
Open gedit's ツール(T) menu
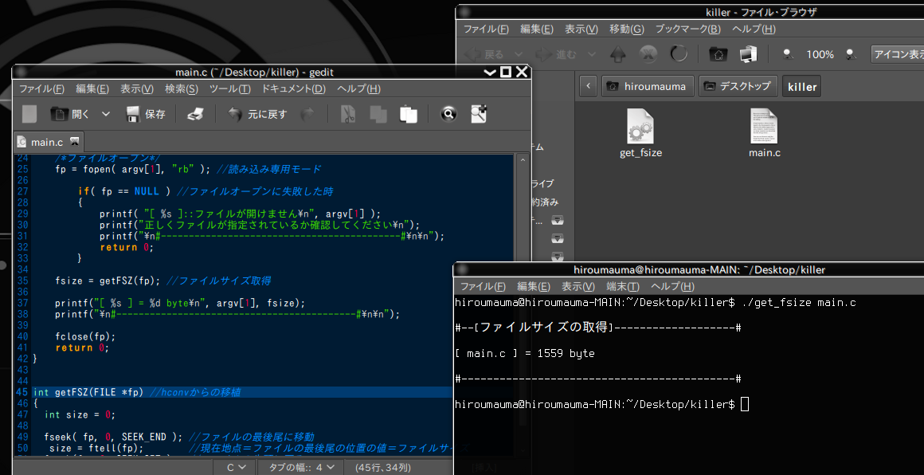(230, 89)
